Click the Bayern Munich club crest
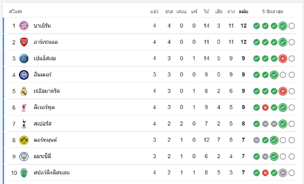 point(24,26)
